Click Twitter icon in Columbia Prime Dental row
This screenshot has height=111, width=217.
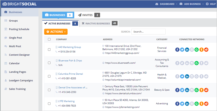[182, 76]
